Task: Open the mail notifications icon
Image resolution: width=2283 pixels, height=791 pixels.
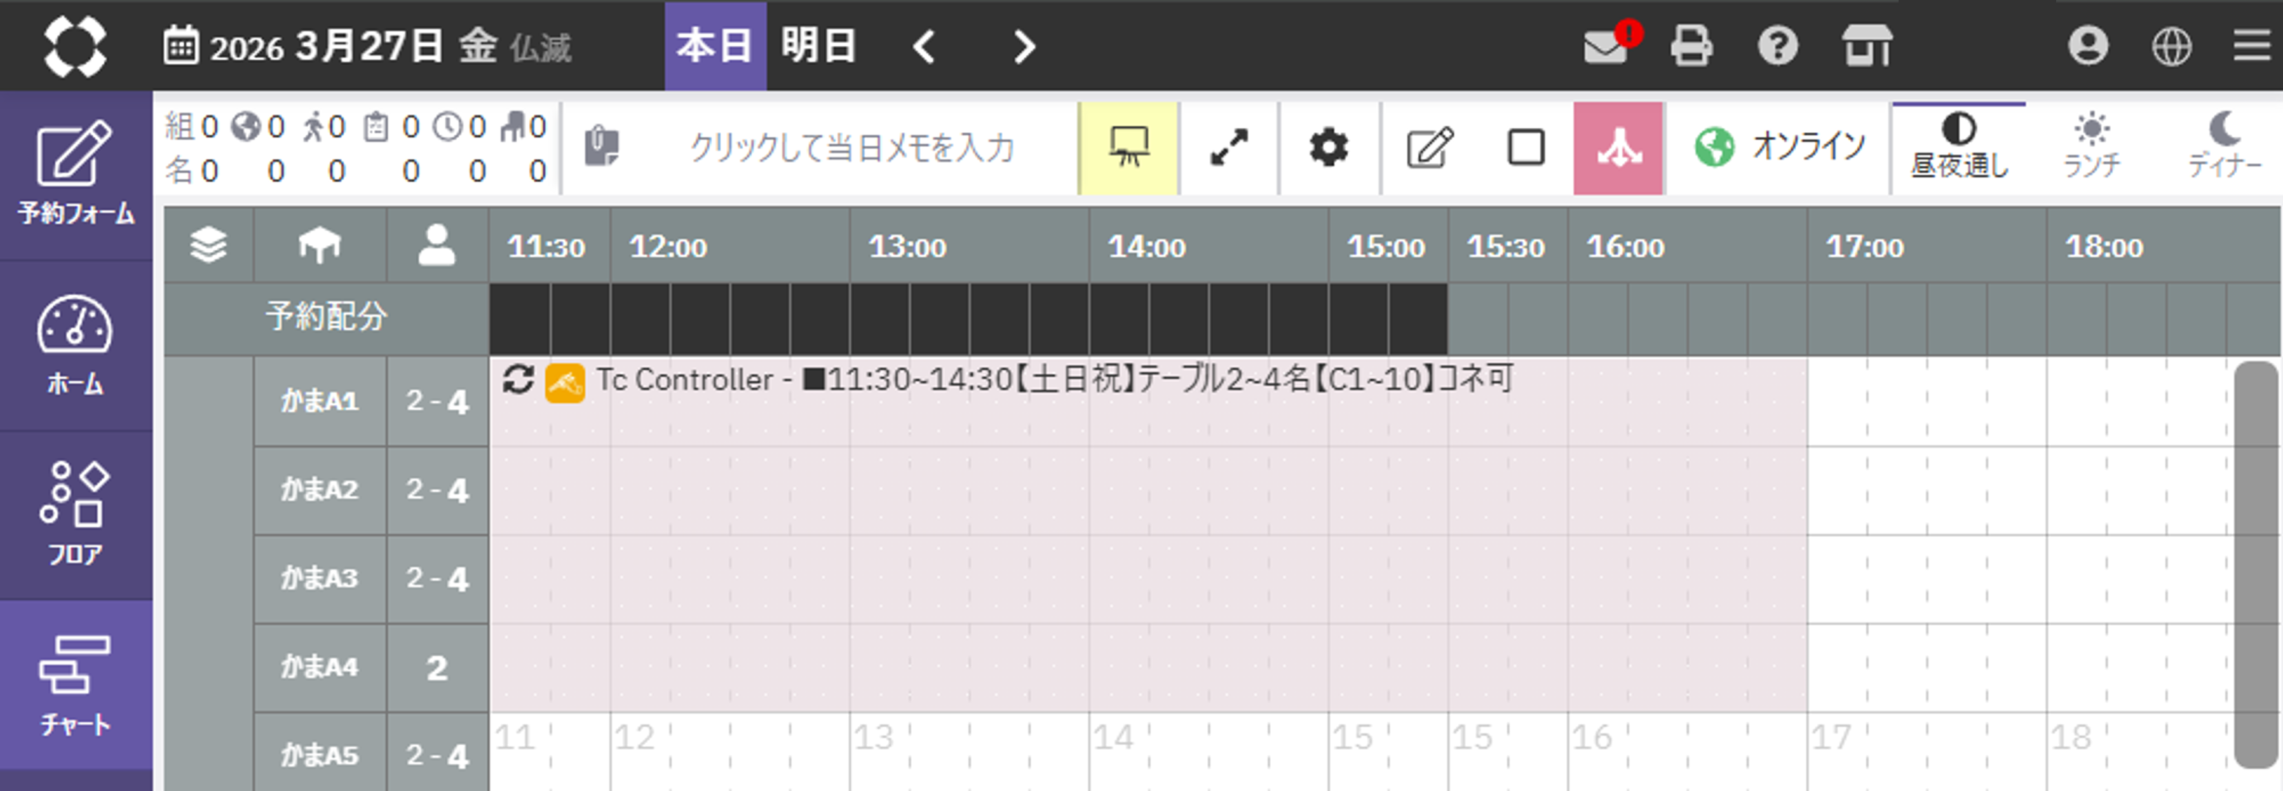Action: coord(1605,46)
